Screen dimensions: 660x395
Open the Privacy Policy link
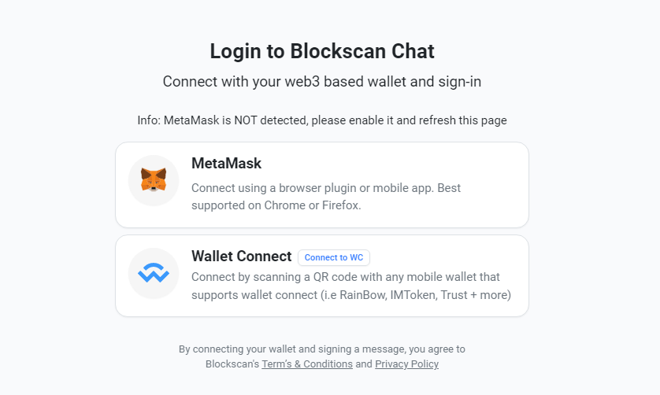click(x=406, y=364)
